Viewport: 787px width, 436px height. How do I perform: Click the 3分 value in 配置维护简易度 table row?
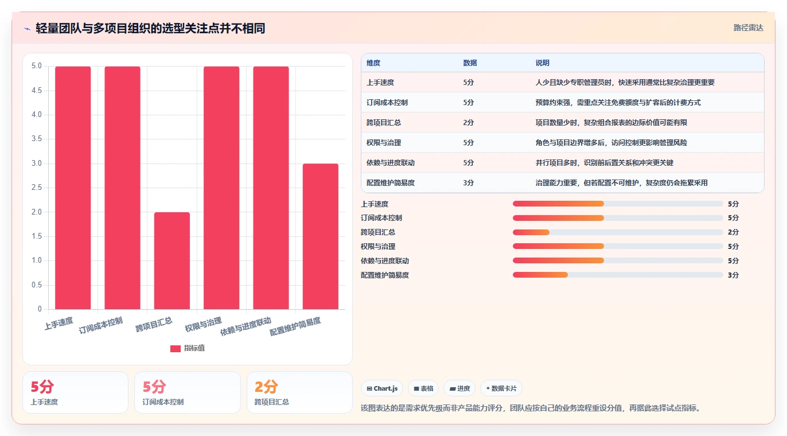click(x=469, y=182)
